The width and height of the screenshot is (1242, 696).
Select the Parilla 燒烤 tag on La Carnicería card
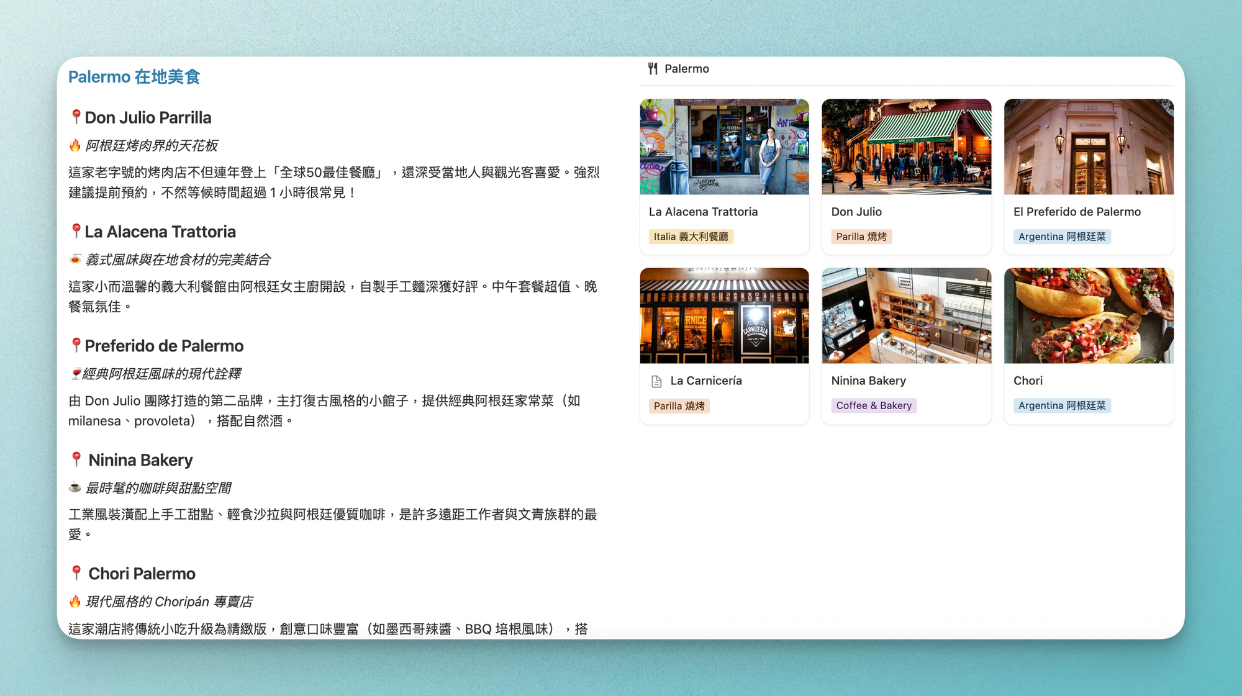tap(679, 406)
